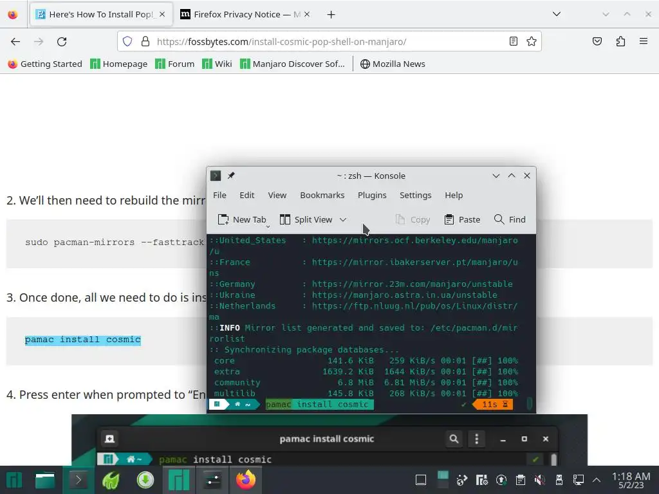Toggle reader view in the address bar
This screenshot has height=494, width=659.
[513, 41]
